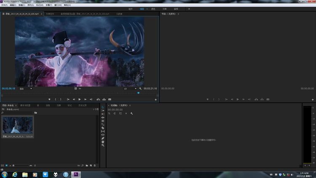The width and height of the screenshot is (316, 178).
Task: Switch to the 颜色 workspace
Action: tap(153, 9)
